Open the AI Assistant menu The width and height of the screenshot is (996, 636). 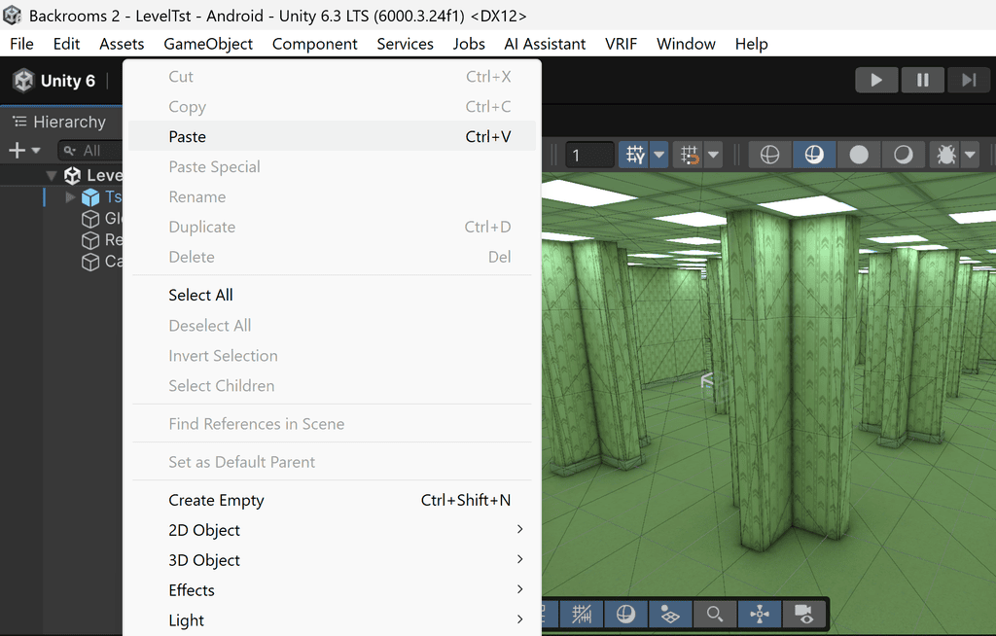(x=545, y=44)
